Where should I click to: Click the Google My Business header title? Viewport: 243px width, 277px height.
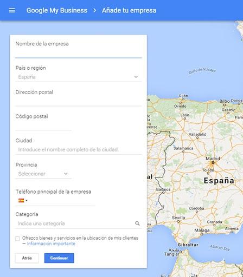[57, 10]
